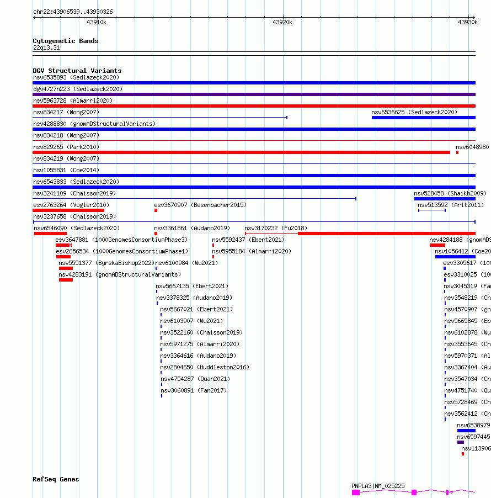Open variant nsv6100984 (Wu2021)

coord(186,263)
